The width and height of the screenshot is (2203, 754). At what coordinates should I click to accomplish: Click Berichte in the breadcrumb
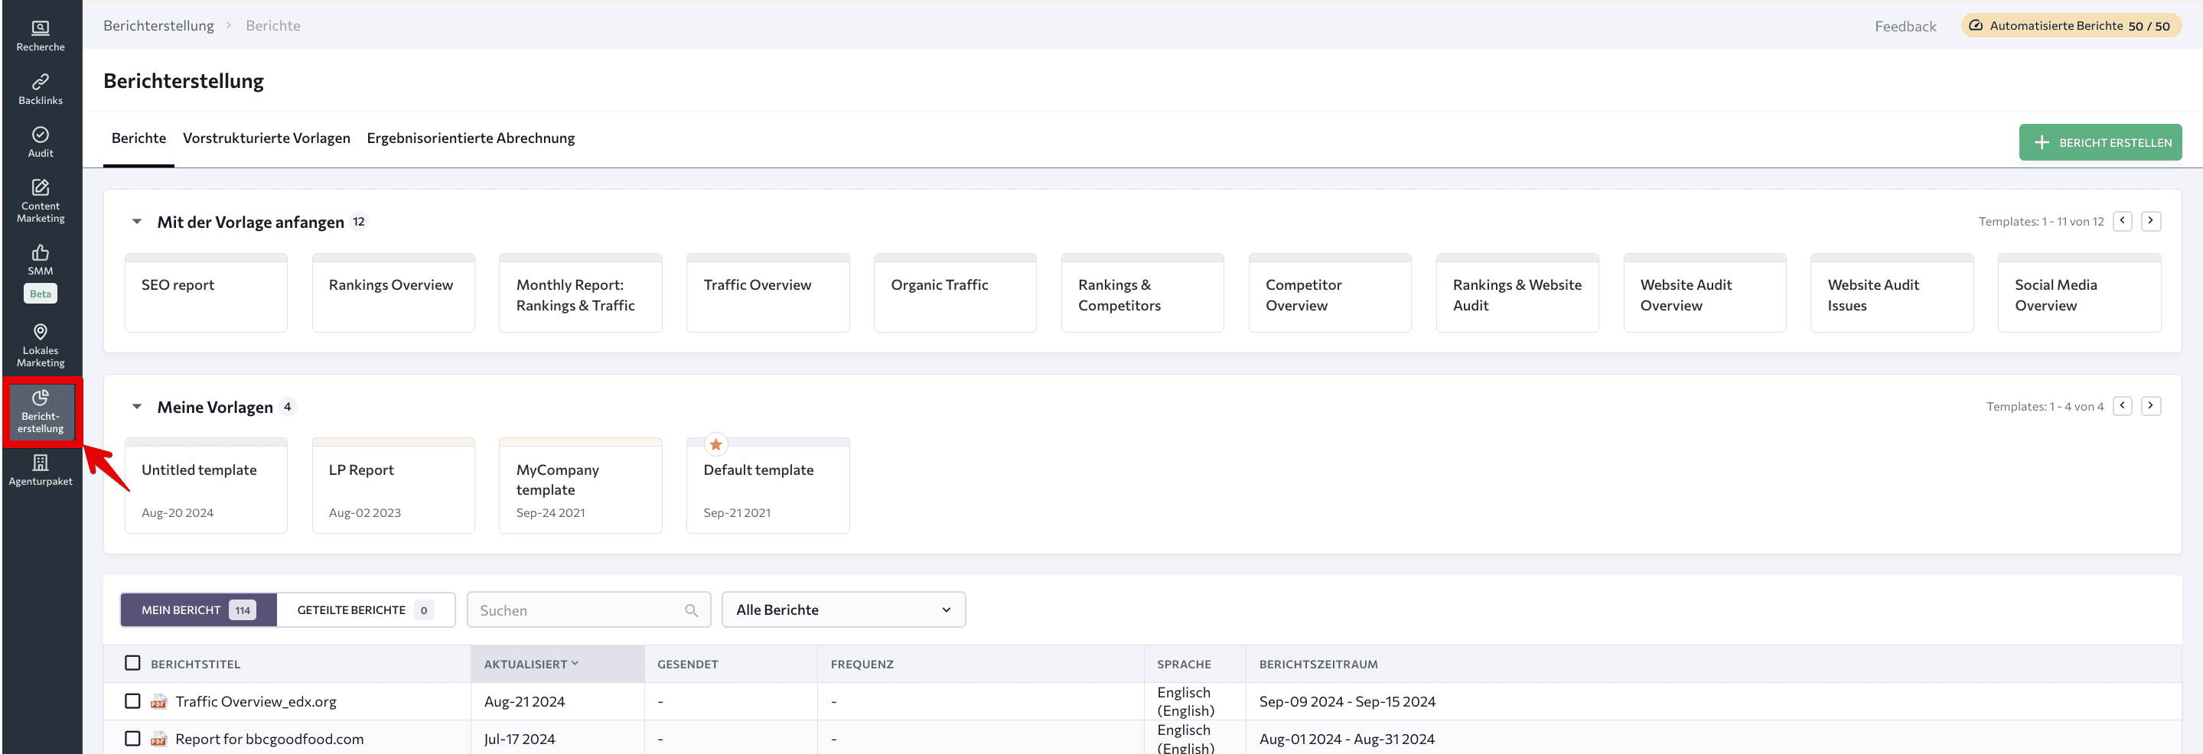273,26
